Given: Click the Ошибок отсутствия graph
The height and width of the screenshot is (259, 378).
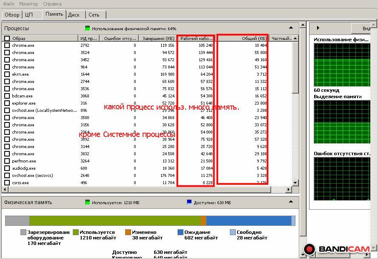Looking at the screenshot, I should tap(342, 179).
